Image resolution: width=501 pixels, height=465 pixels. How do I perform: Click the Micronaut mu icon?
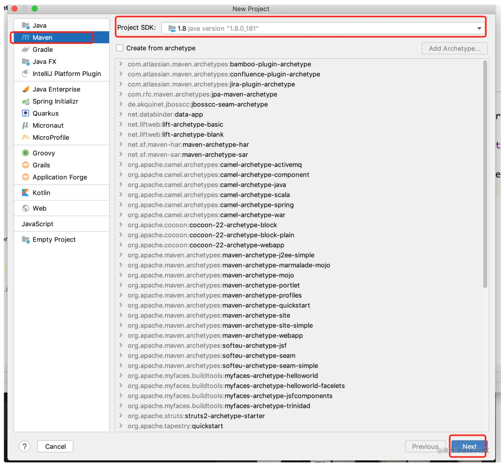[x=26, y=125]
